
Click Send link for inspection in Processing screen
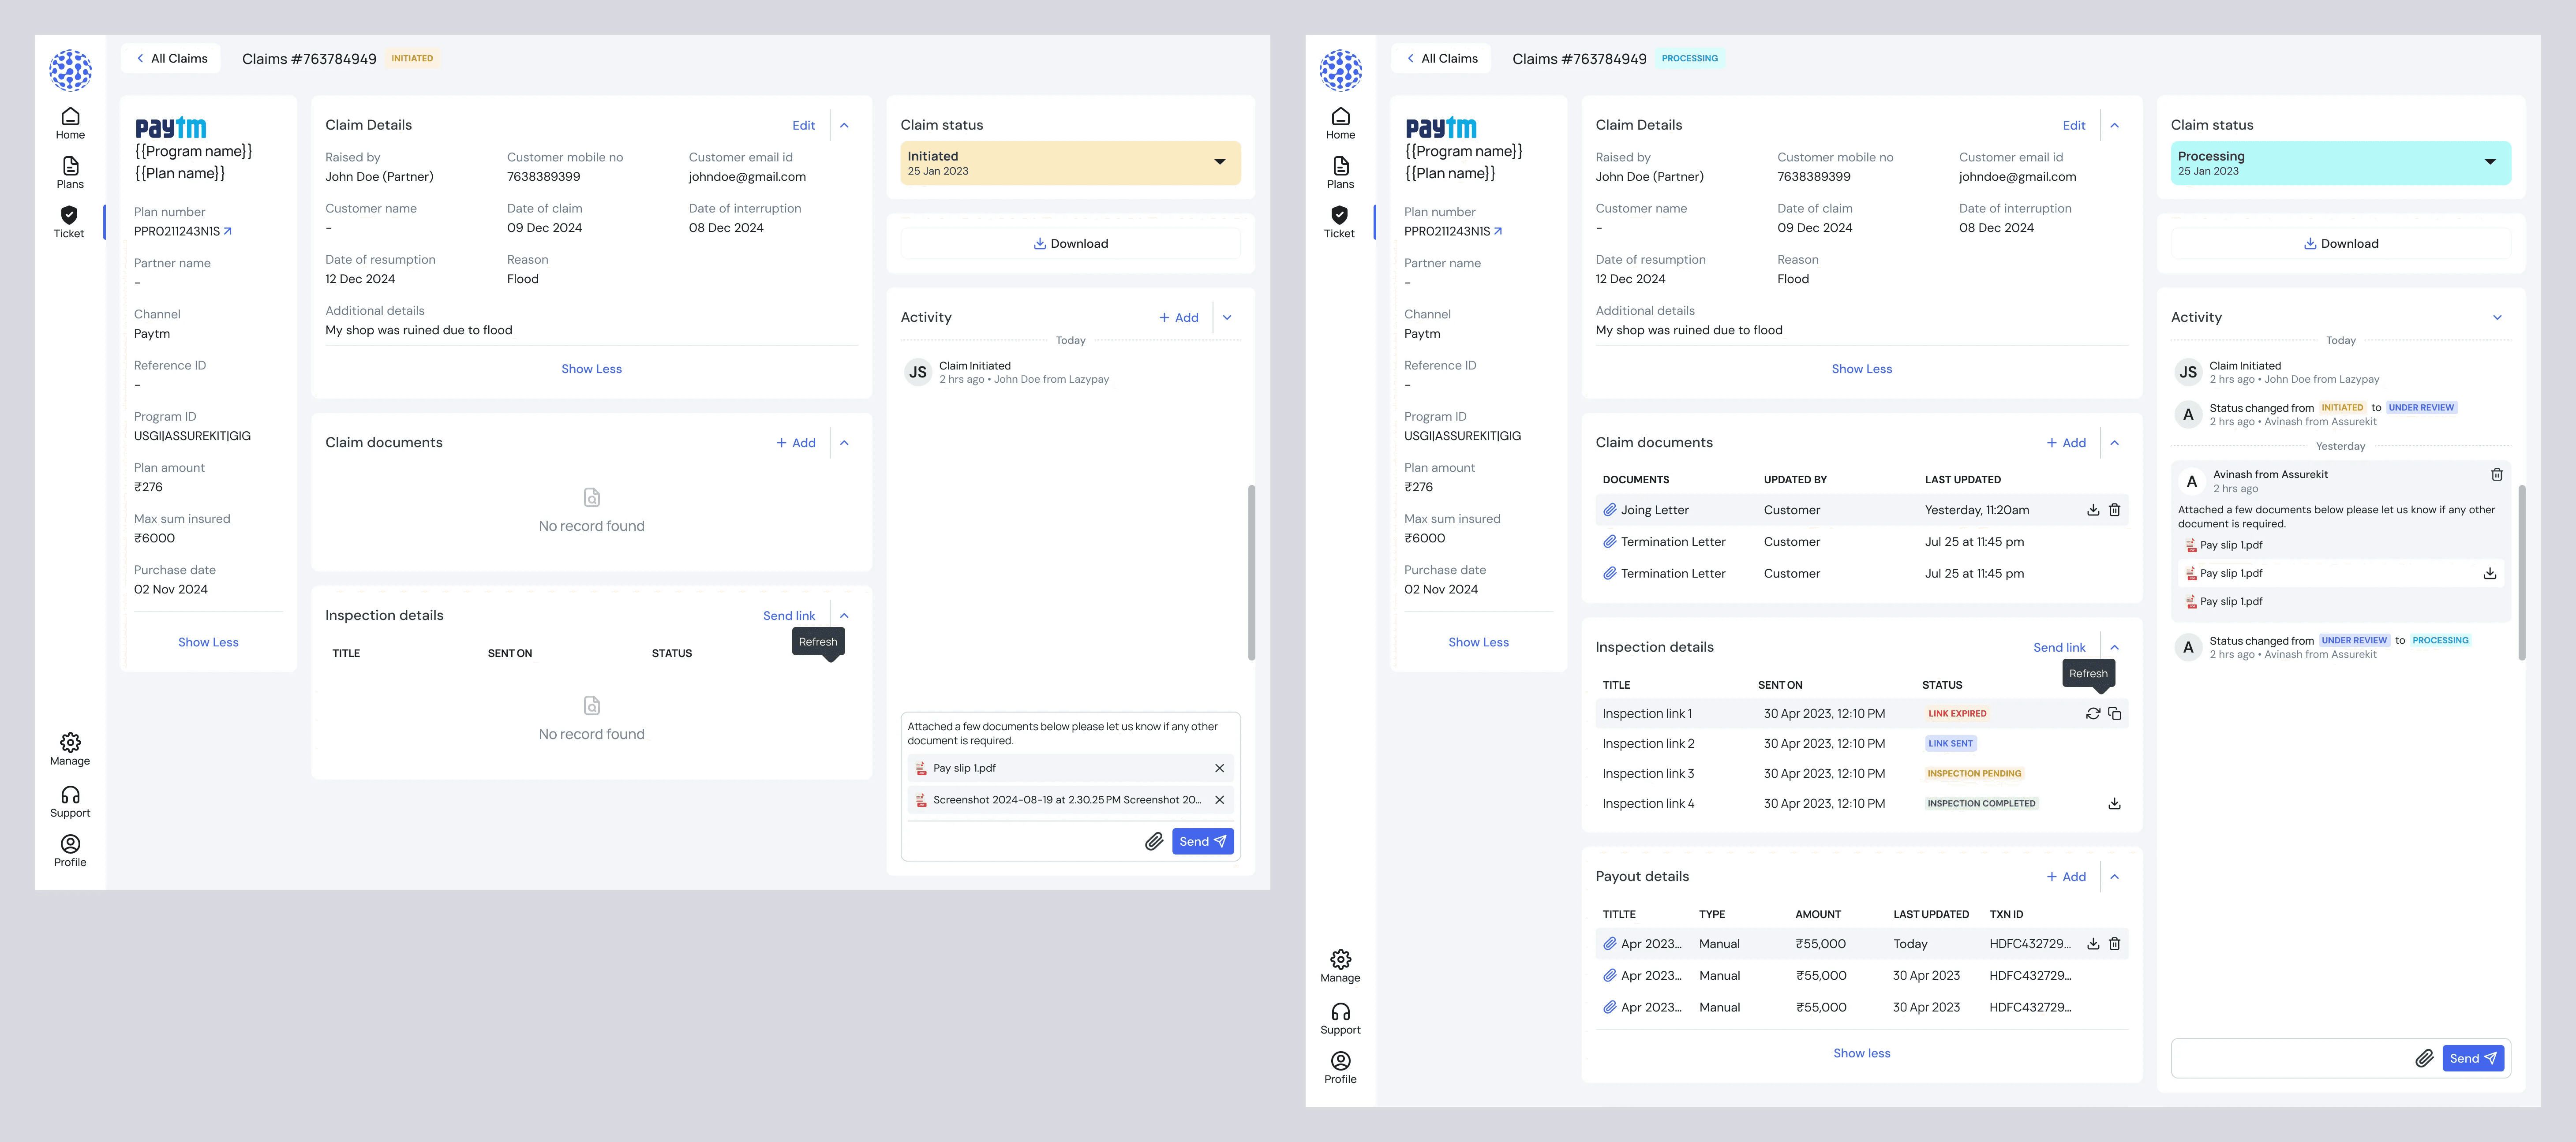(2059, 648)
